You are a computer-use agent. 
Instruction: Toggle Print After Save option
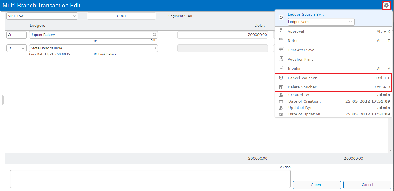[301, 50]
